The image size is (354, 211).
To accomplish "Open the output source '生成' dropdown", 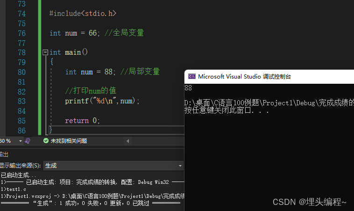I will click(113, 166).
